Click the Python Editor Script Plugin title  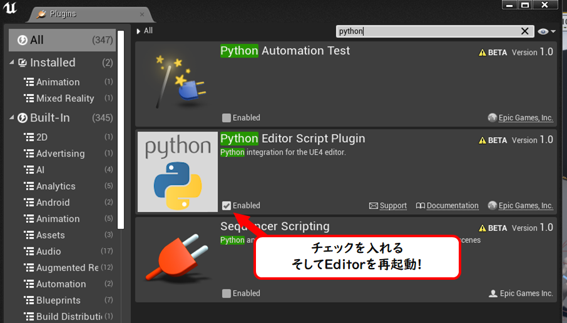pos(292,138)
